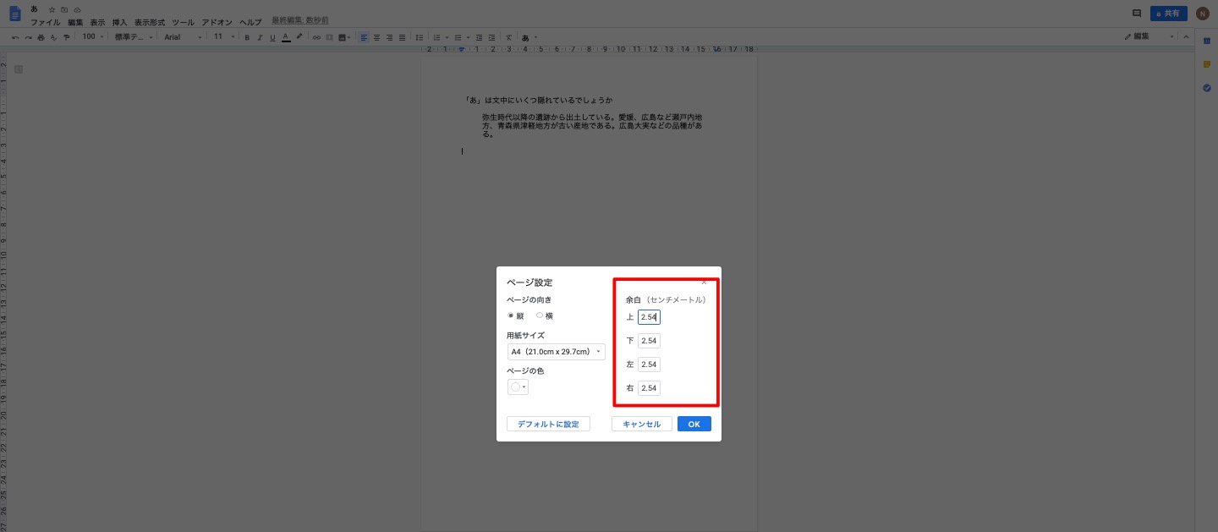Open the 編集 editing mode dropdown
This screenshot has width=1218, height=532.
pyautogui.click(x=1150, y=37)
